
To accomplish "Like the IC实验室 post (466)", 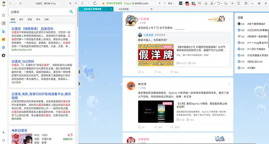I will pyautogui.click(x=174, y=72).
